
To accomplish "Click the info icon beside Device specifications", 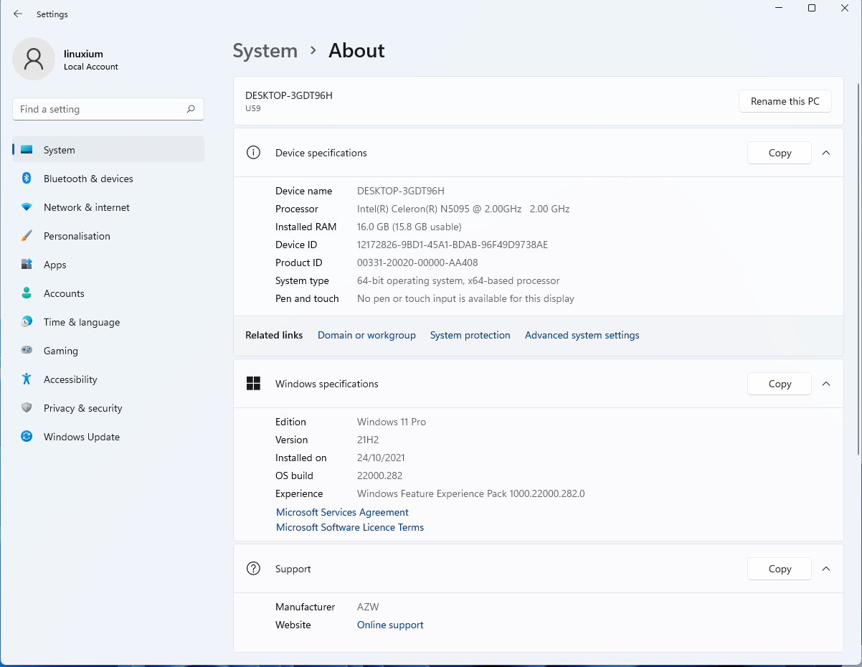I will 253,153.
